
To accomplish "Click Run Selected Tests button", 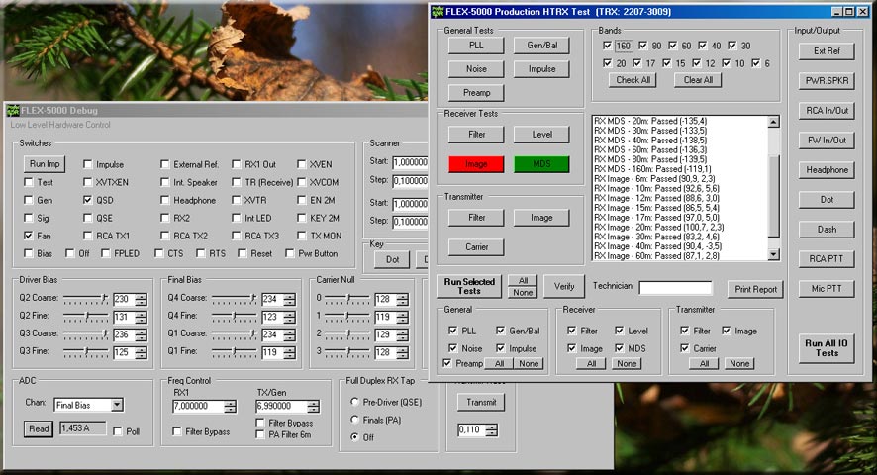I will coord(469,286).
